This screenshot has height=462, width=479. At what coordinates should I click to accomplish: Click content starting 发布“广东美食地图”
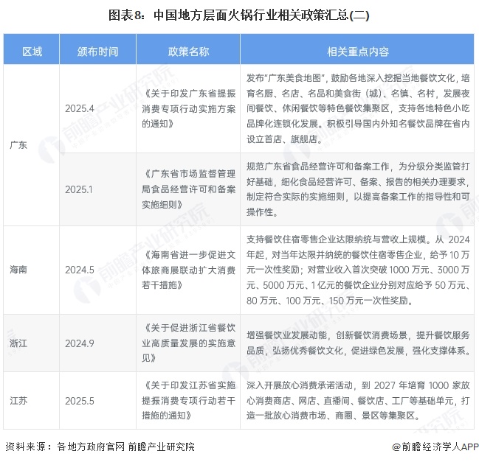coord(358,108)
